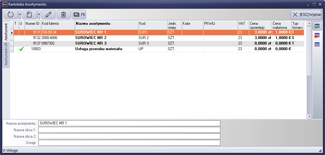Viewport: 325px width, 155px height.
Task: Click the table icon with red X
Action: pos(317,35)
